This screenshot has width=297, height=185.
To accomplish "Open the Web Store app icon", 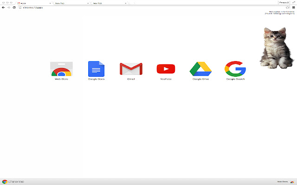I will (x=61, y=69).
